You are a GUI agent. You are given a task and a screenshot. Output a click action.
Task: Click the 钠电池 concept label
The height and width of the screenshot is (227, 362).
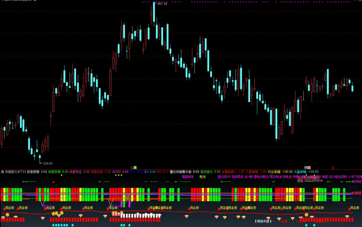(288, 177)
